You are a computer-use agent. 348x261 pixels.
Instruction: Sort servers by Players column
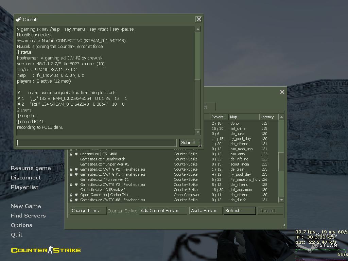[219, 117]
